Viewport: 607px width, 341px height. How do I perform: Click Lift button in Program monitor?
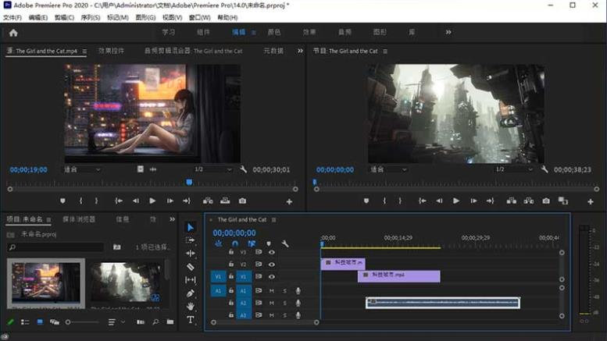pos(512,201)
